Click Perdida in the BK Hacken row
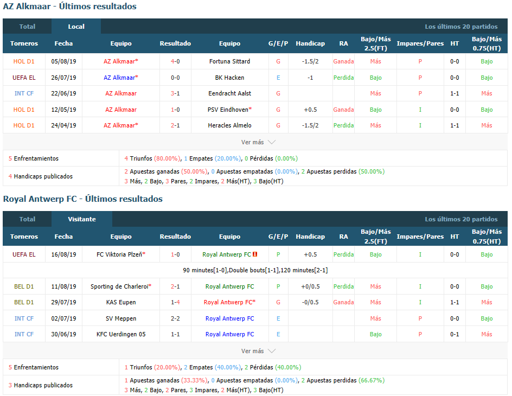 pos(343,78)
